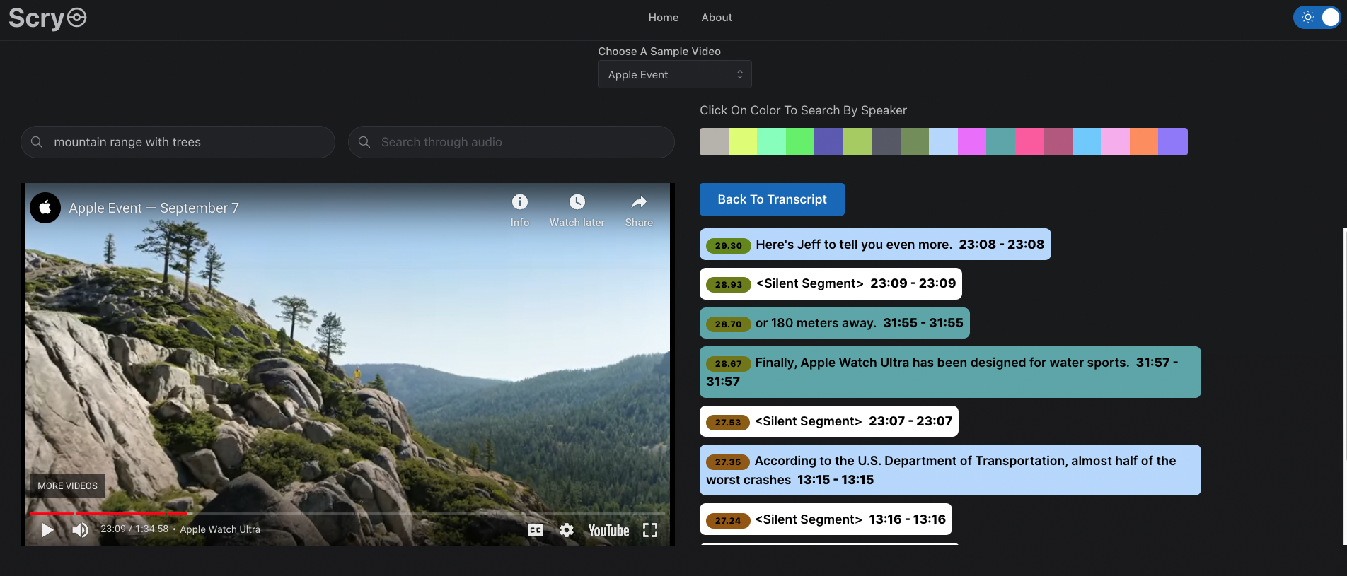Open the Home page
The width and height of the screenshot is (1347, 576).
coord(663,18)
